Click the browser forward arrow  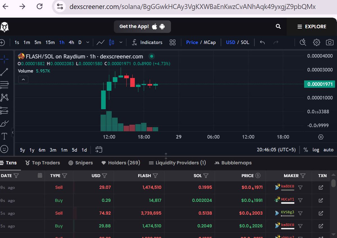tap(22, 6)
